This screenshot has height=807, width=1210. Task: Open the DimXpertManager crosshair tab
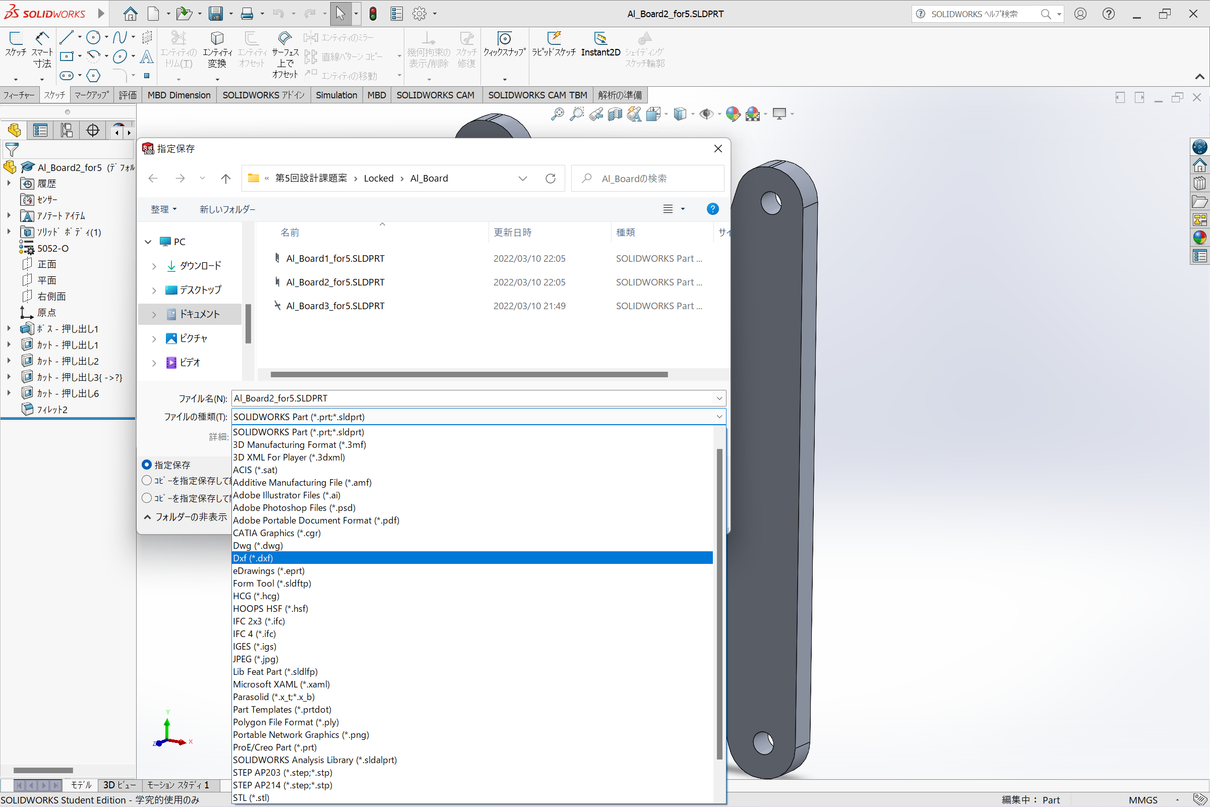pos(93,130)
